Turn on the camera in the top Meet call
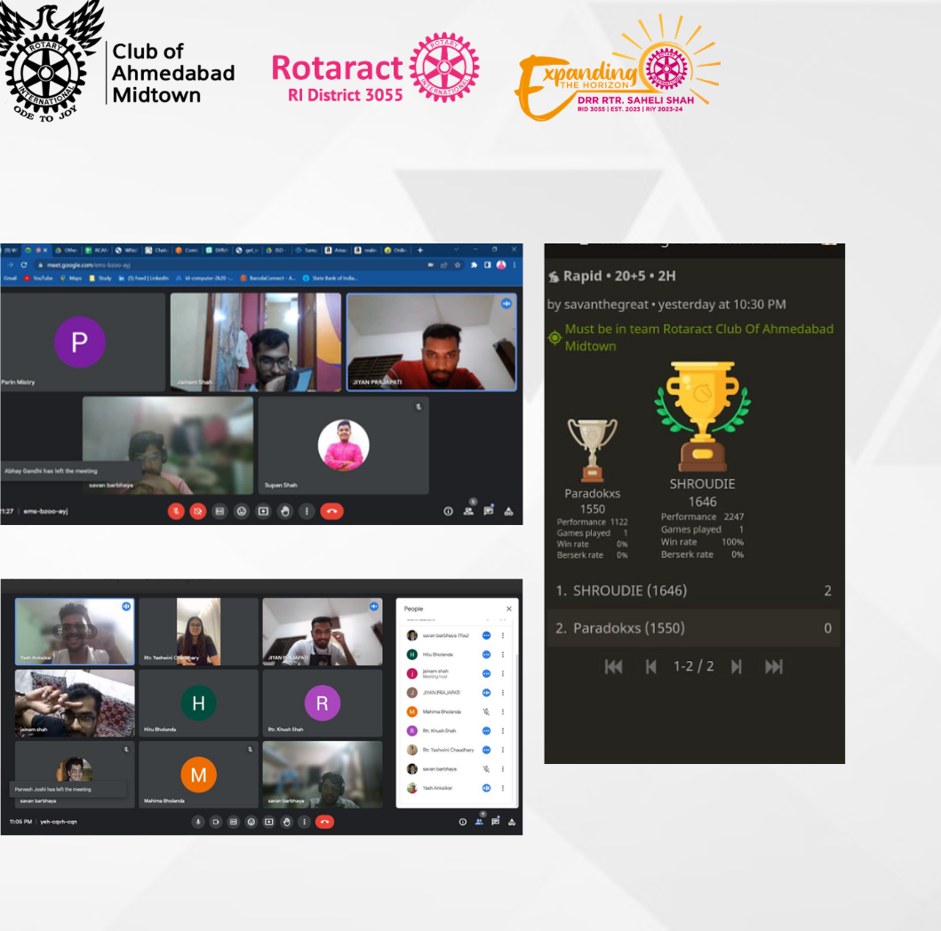941x931 pixels. (x=197, y=511)
